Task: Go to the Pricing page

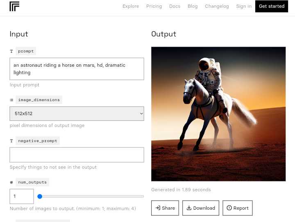Action: 154,6
